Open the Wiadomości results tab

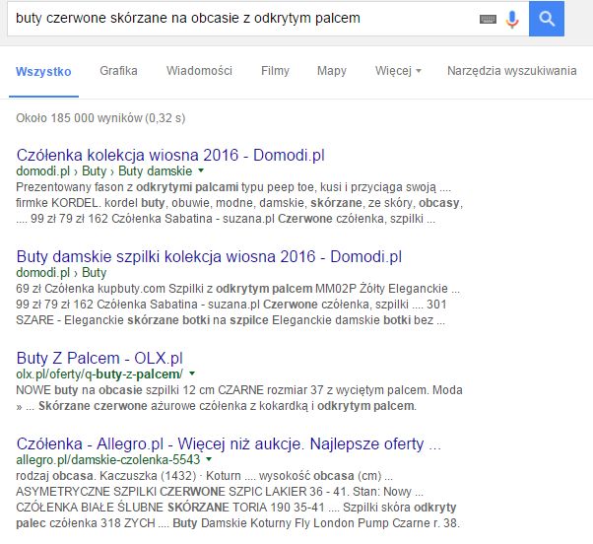coord(199,71)
